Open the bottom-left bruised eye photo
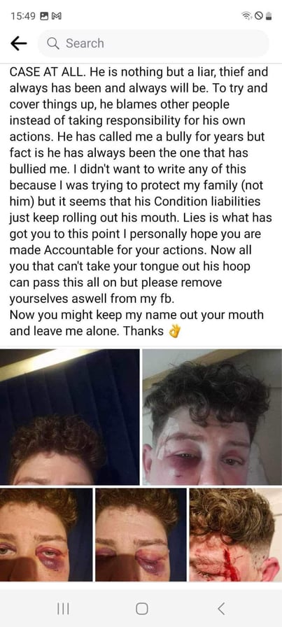This screenshot has height=627, width=282. (x=46, y=535)
